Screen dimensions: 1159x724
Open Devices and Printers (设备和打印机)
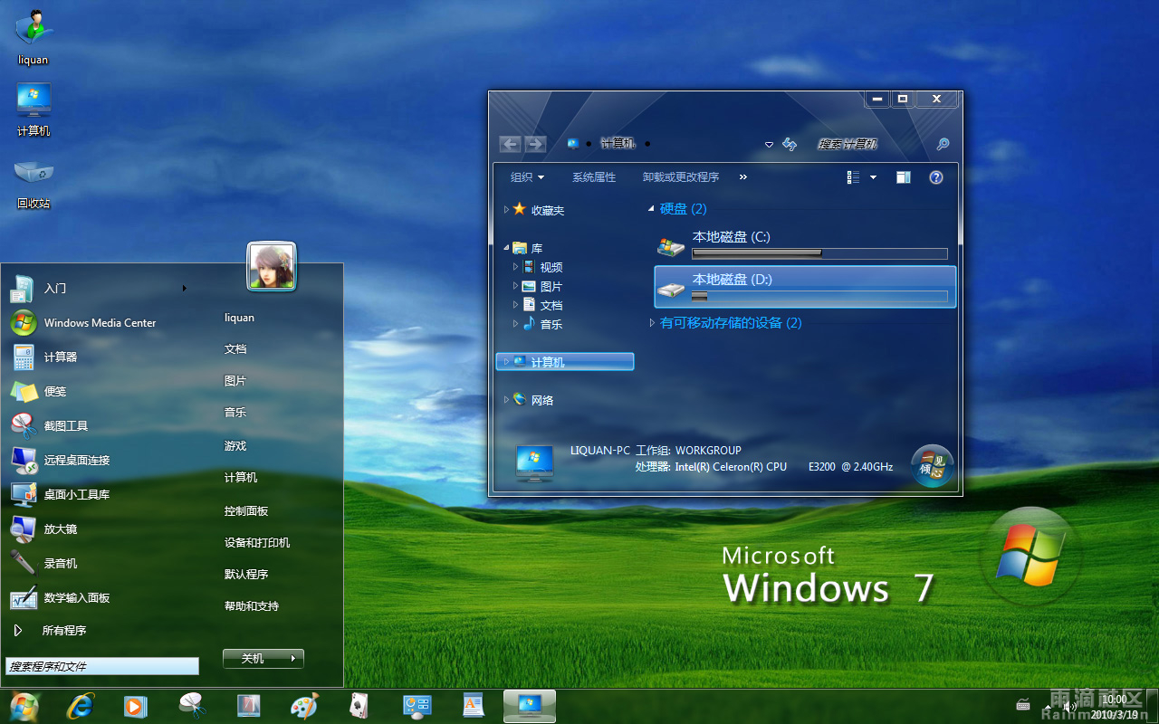pyautogui.click(x=257, y=543)
